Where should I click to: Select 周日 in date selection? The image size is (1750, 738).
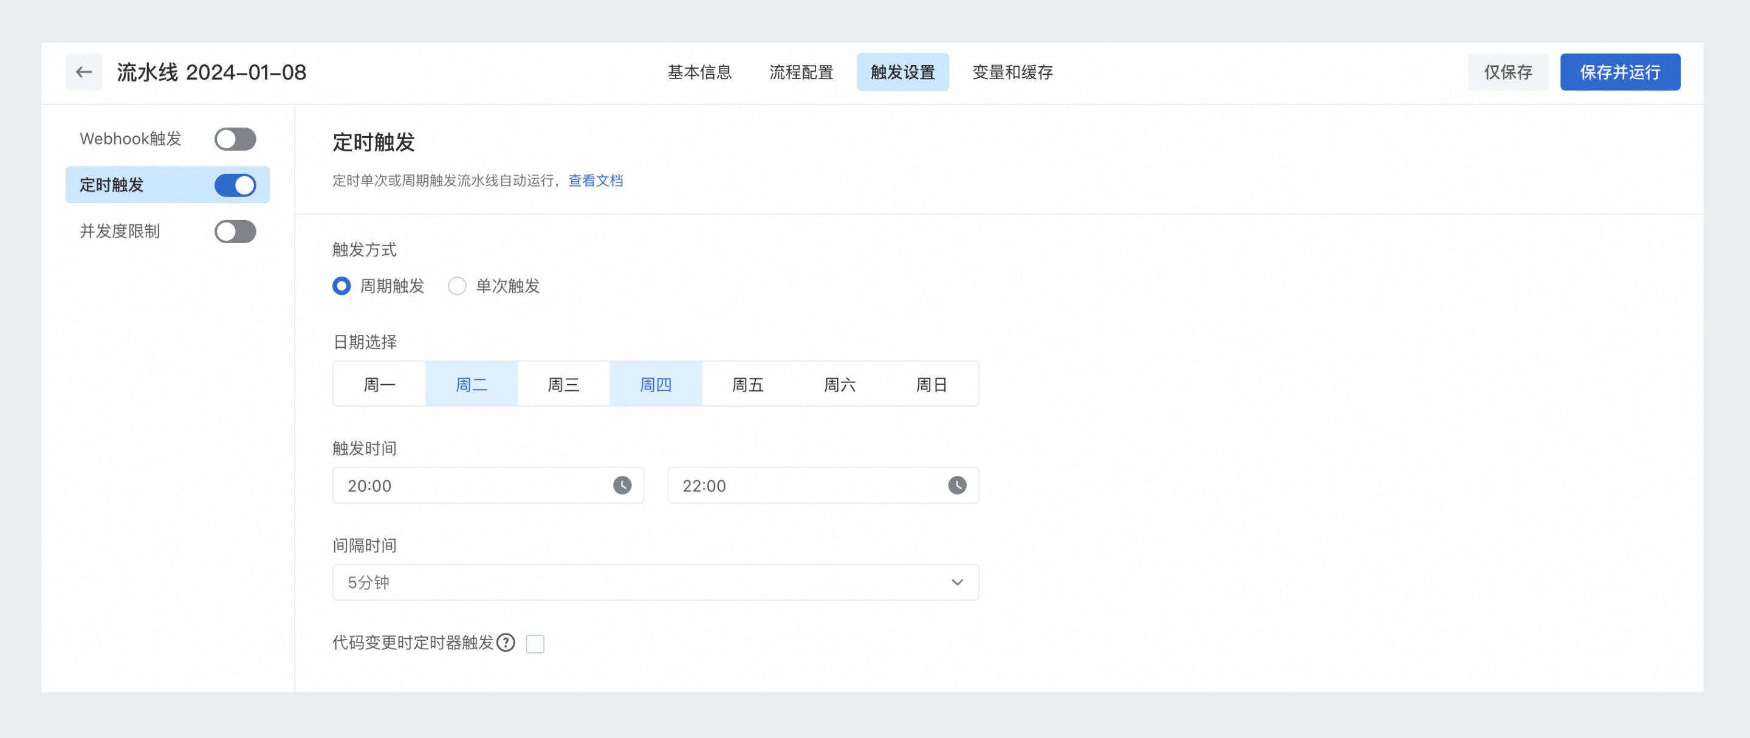932,384
